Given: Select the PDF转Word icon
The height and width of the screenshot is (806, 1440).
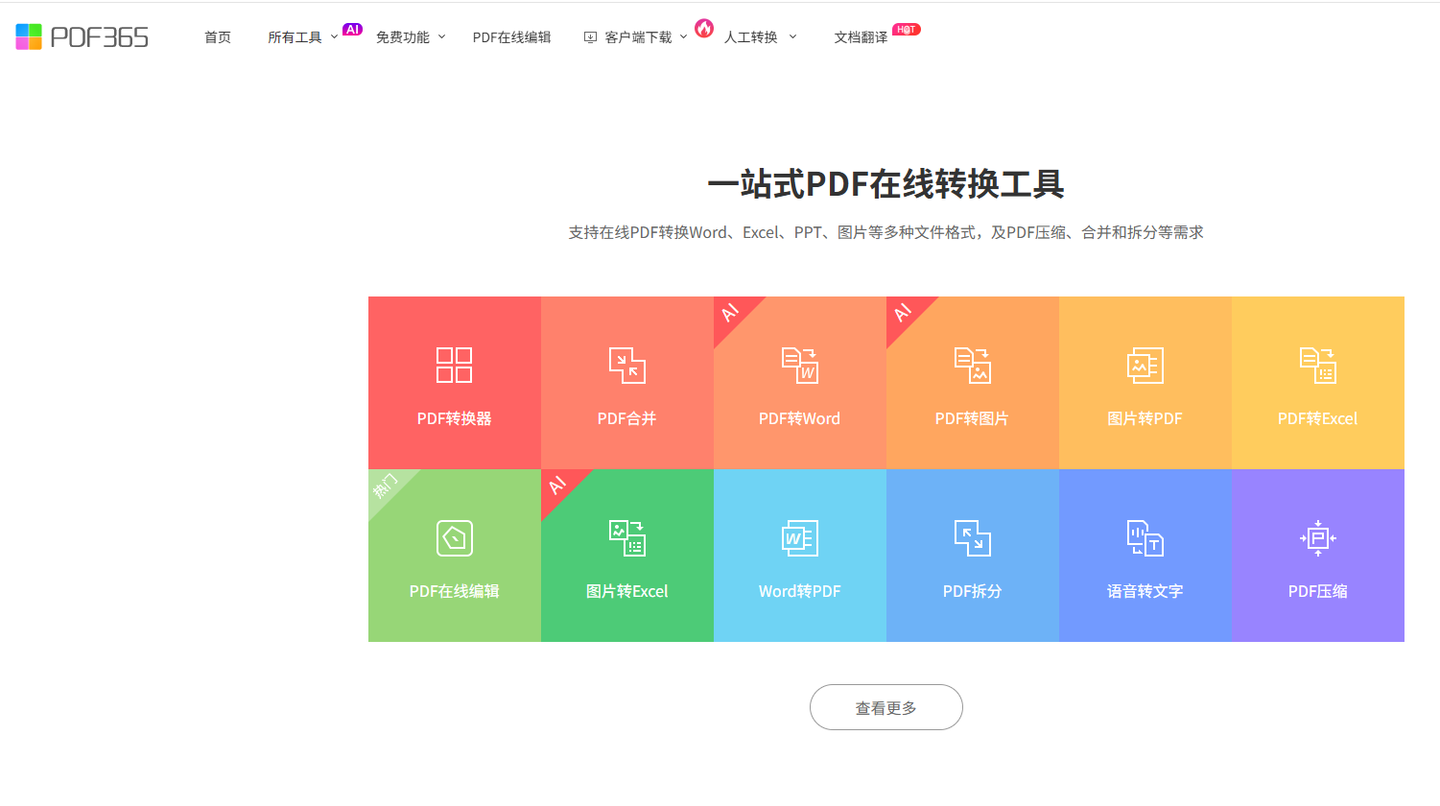Looking at the screenshot, I should pos(799,366).
